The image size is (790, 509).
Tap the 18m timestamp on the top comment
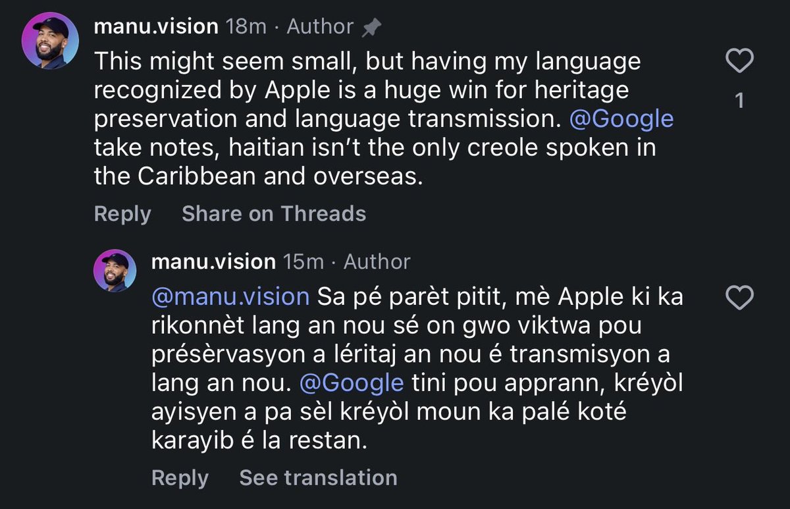(x=246, y=26)
